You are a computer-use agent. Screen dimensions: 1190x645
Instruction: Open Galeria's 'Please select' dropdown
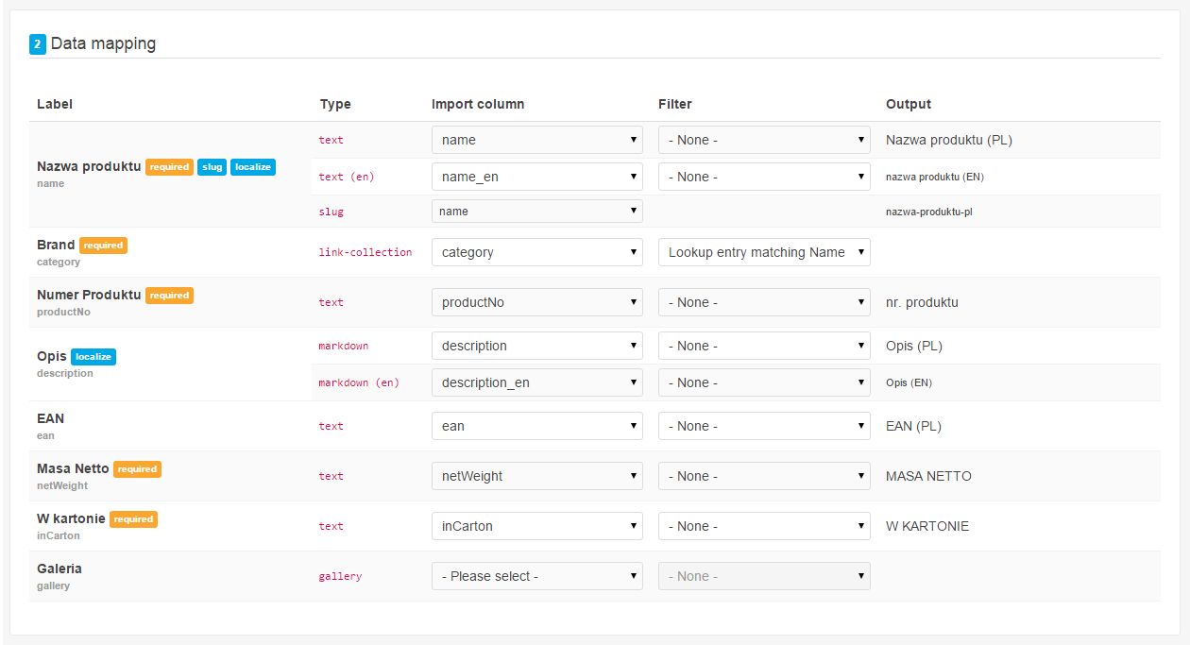point(537,576)
